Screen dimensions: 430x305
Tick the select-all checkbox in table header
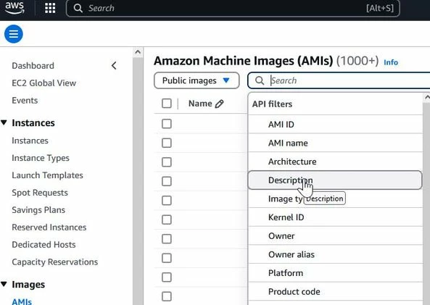167,104
